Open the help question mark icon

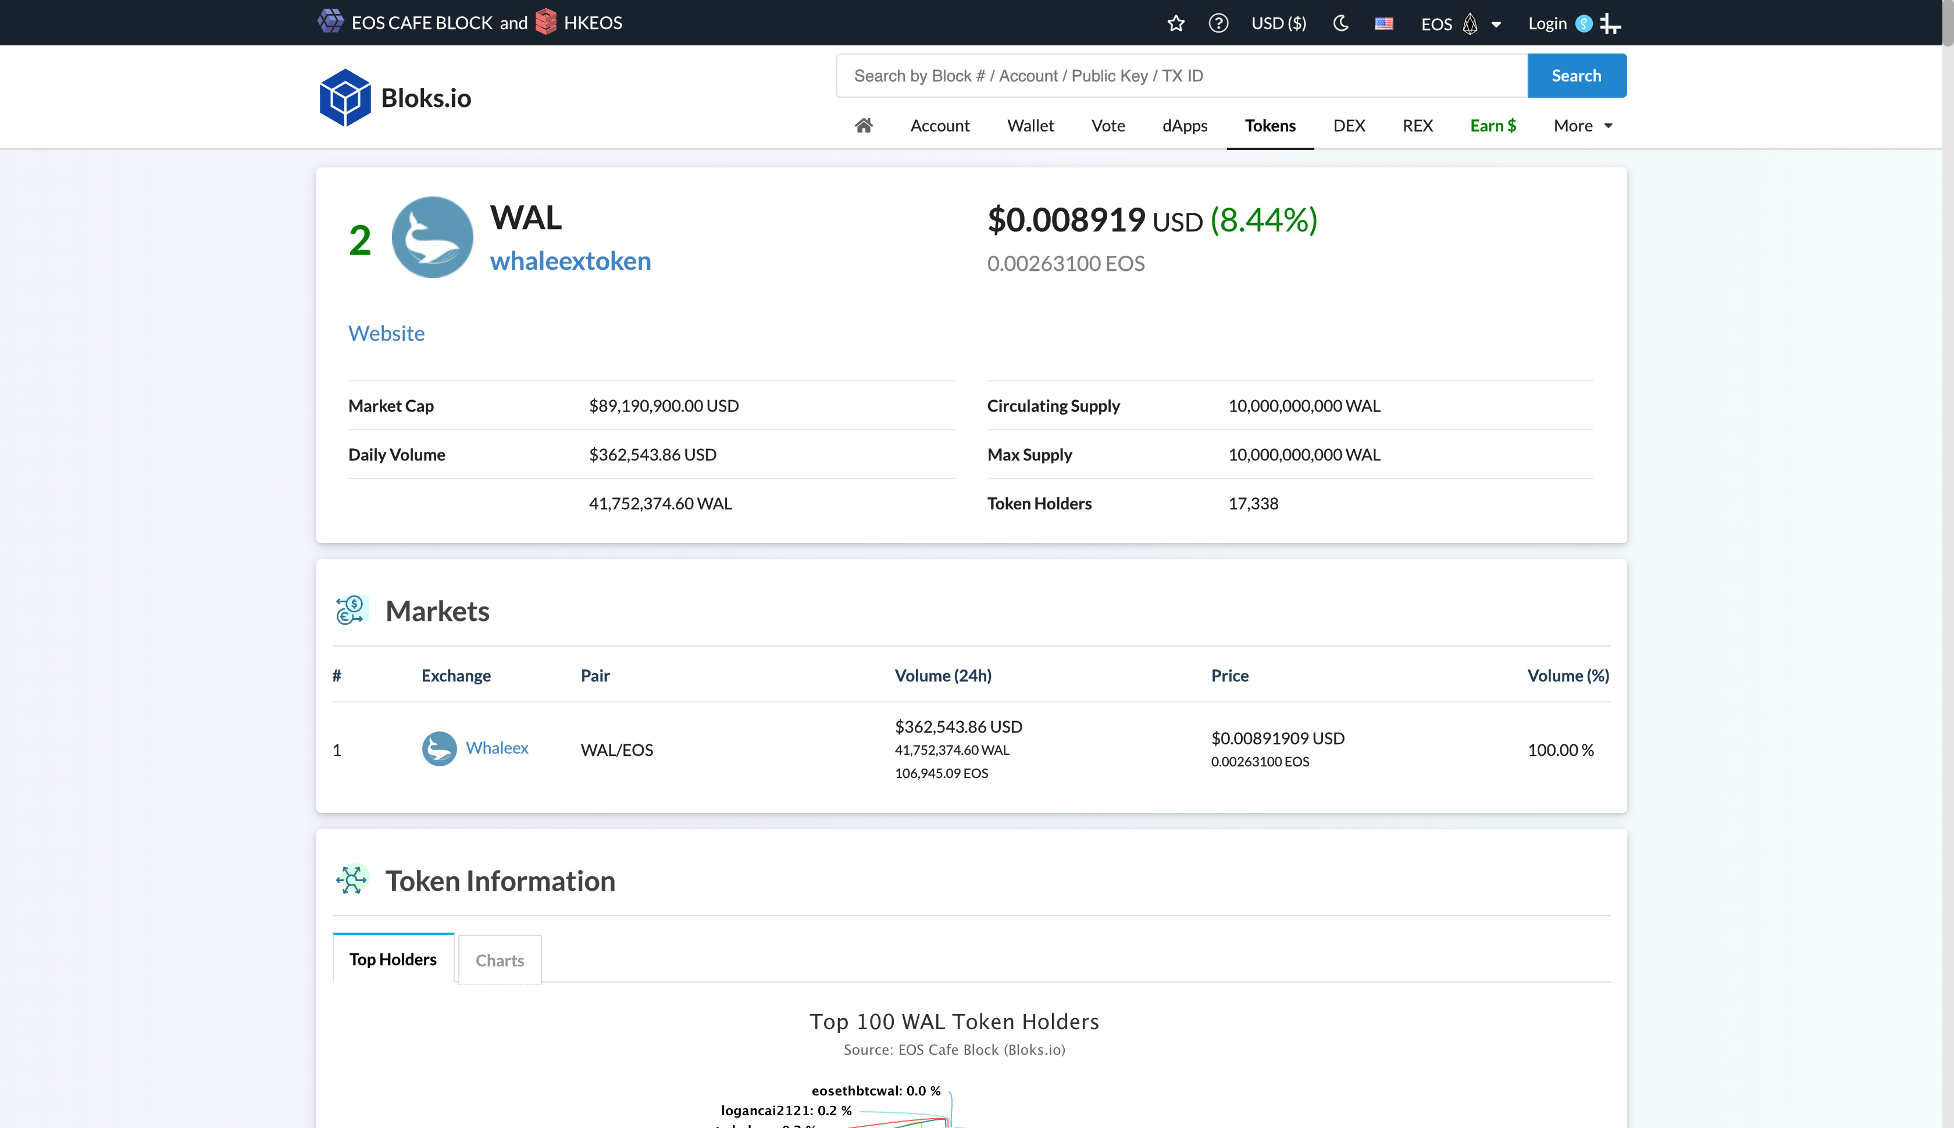click(x=1218, y=23)
